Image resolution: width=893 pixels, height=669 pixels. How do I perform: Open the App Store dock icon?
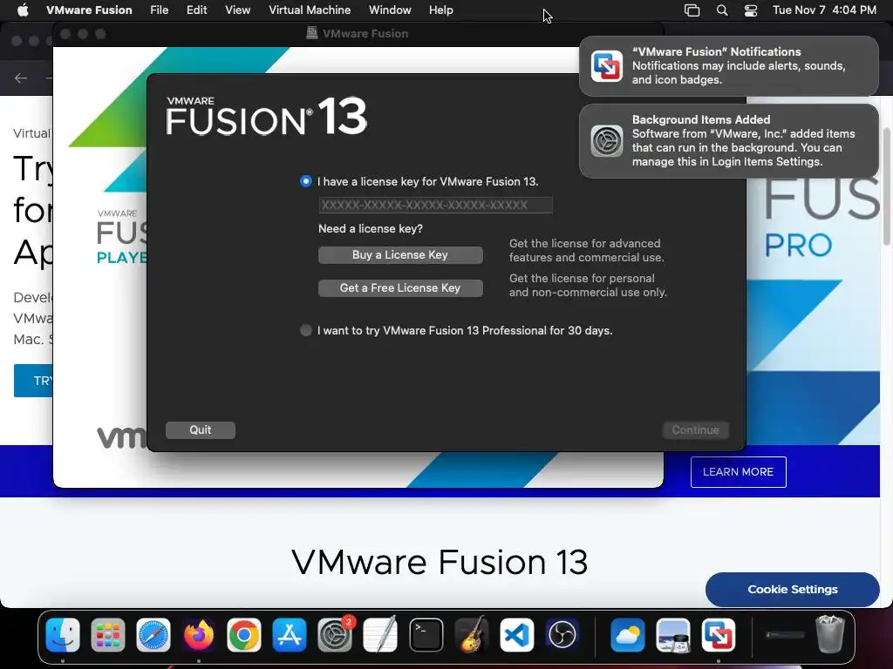[x=290, y=635]
